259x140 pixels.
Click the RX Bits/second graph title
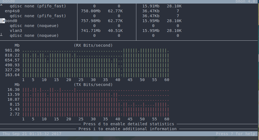93,45
